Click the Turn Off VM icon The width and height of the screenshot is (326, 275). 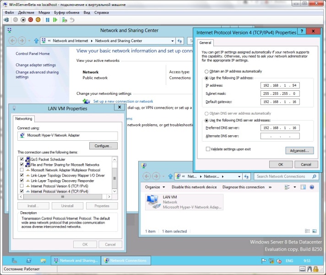23,20
